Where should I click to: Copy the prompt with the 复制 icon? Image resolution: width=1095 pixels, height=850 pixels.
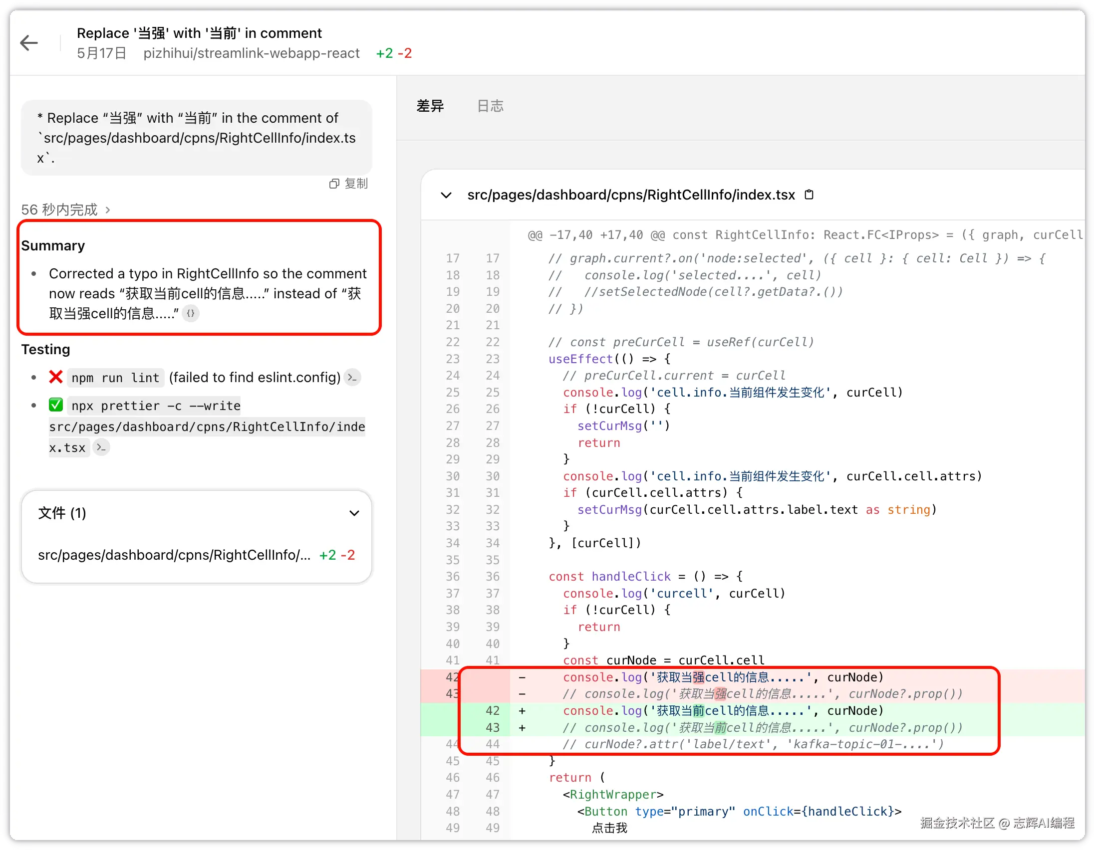pyautogui.click(x=334, y=184)
